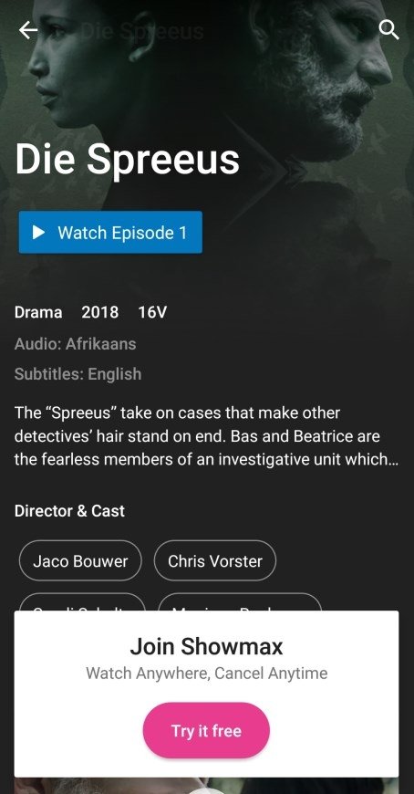Expand the truncated Spreeus description text

tap(206, 436)
